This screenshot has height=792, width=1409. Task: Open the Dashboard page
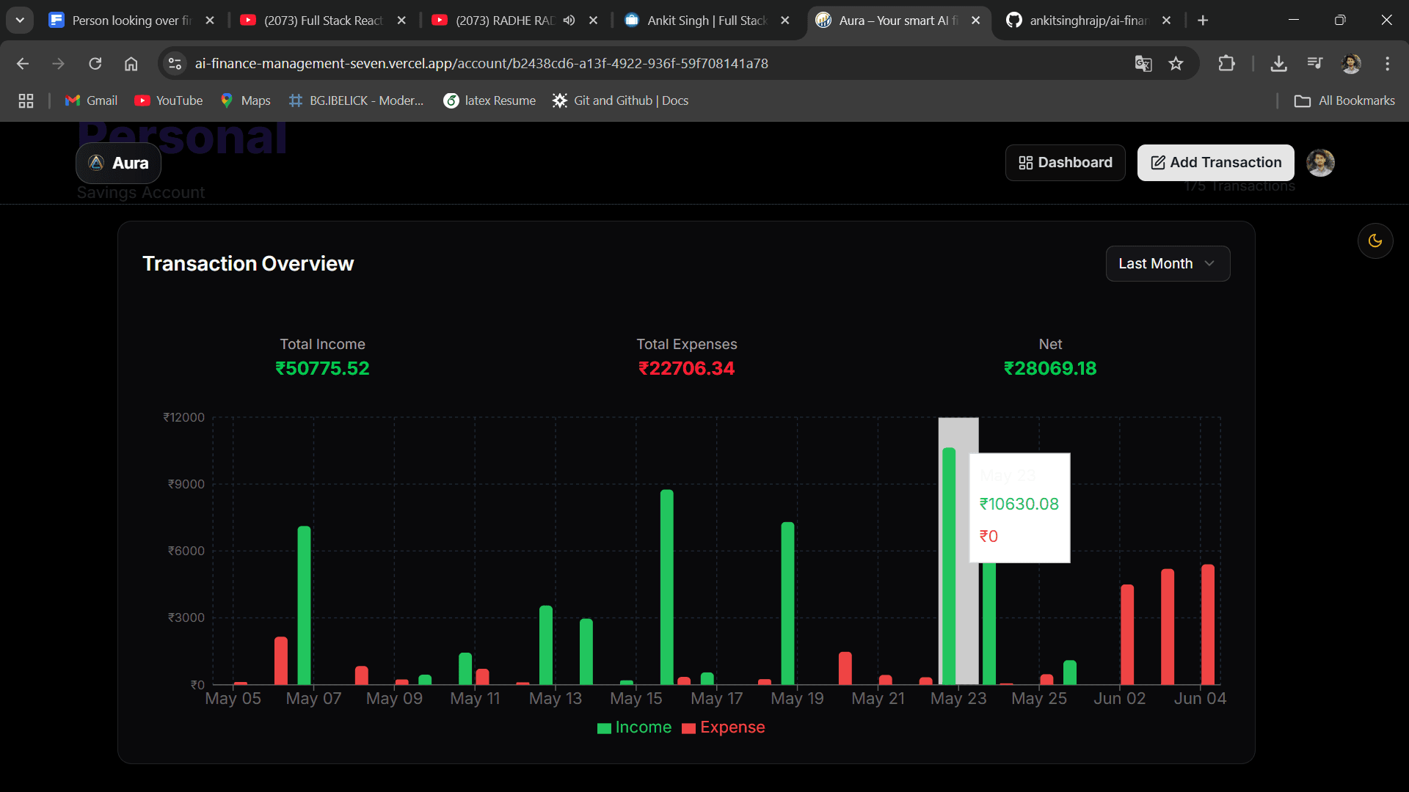(x=1065, y=162)
